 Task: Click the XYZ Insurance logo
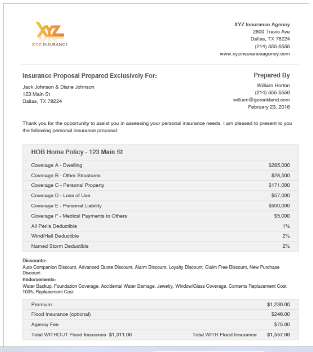click(50, 34)
